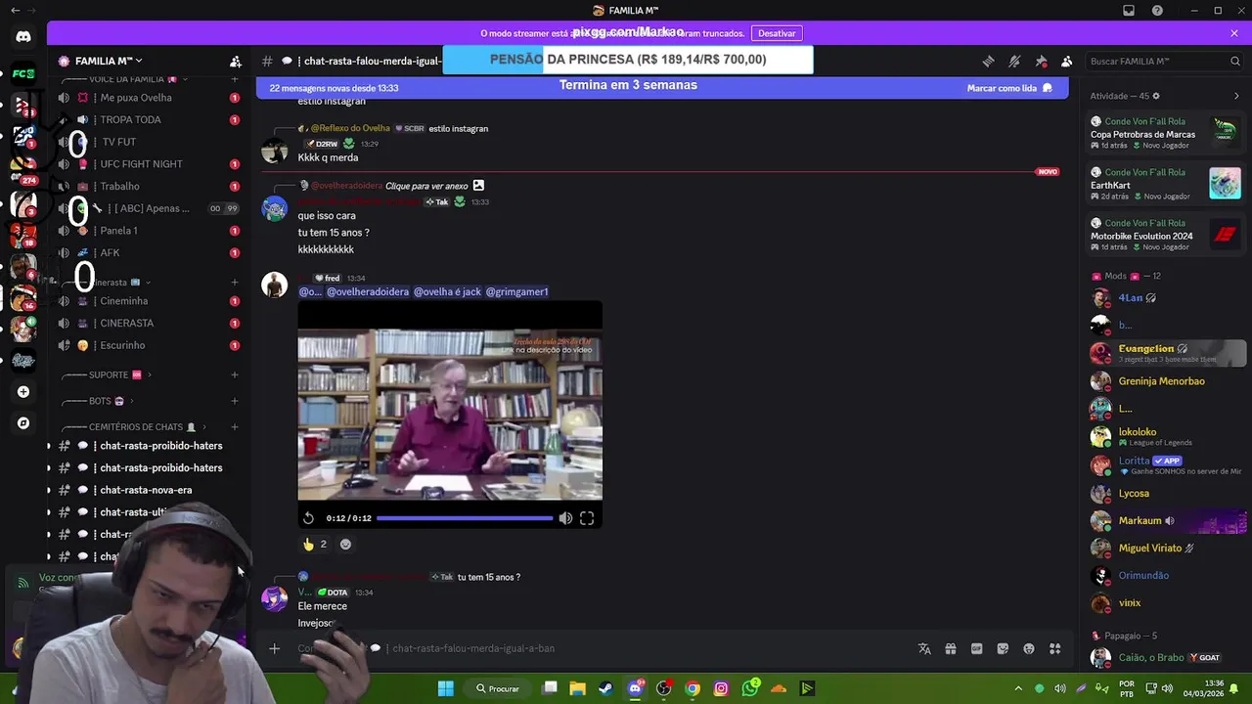
Task: Open the gift icon in message bar
Action: [x=950, y=648]
